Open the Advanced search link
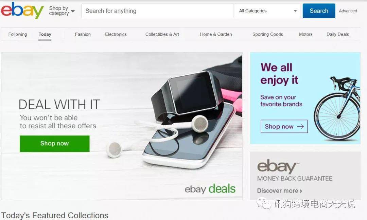Image resolution: width=367 pixels, height=220 pixels. [x=348, y=11]
